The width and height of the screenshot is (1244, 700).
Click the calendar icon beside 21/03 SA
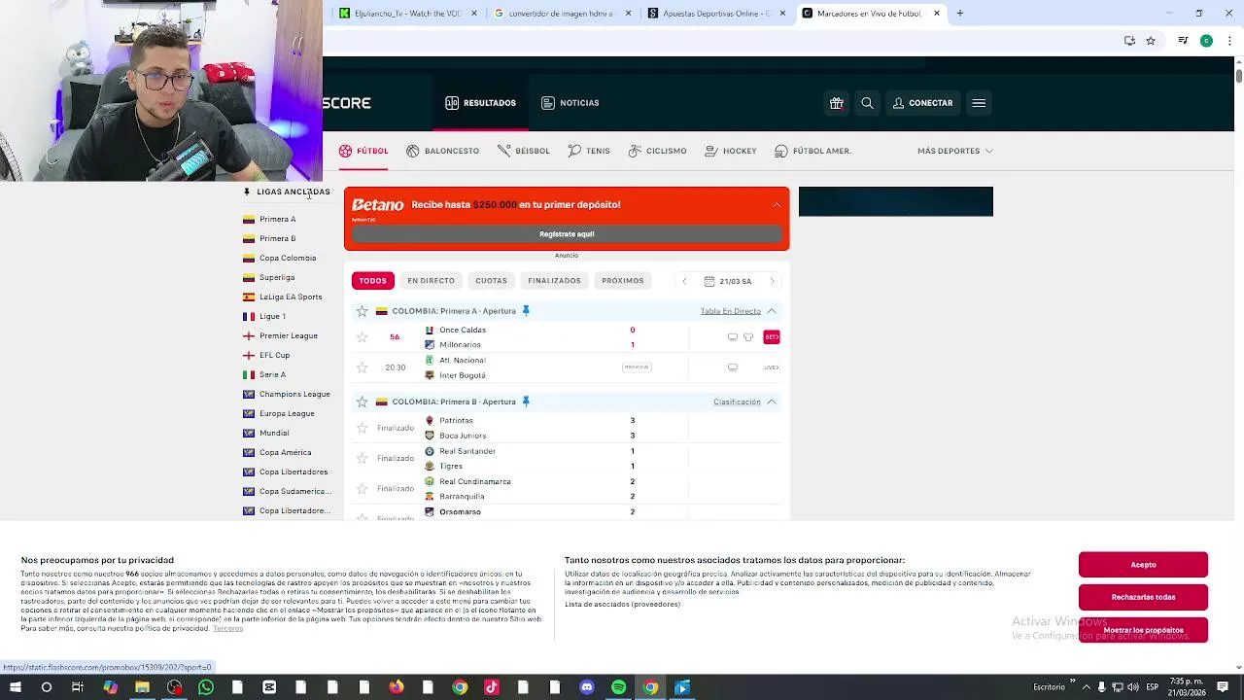(709, 281)
